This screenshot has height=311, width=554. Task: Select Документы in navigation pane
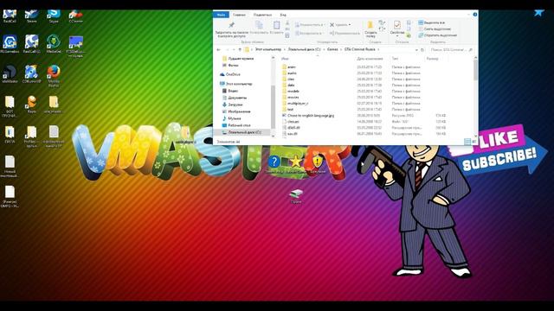click(x=235, y=98)
